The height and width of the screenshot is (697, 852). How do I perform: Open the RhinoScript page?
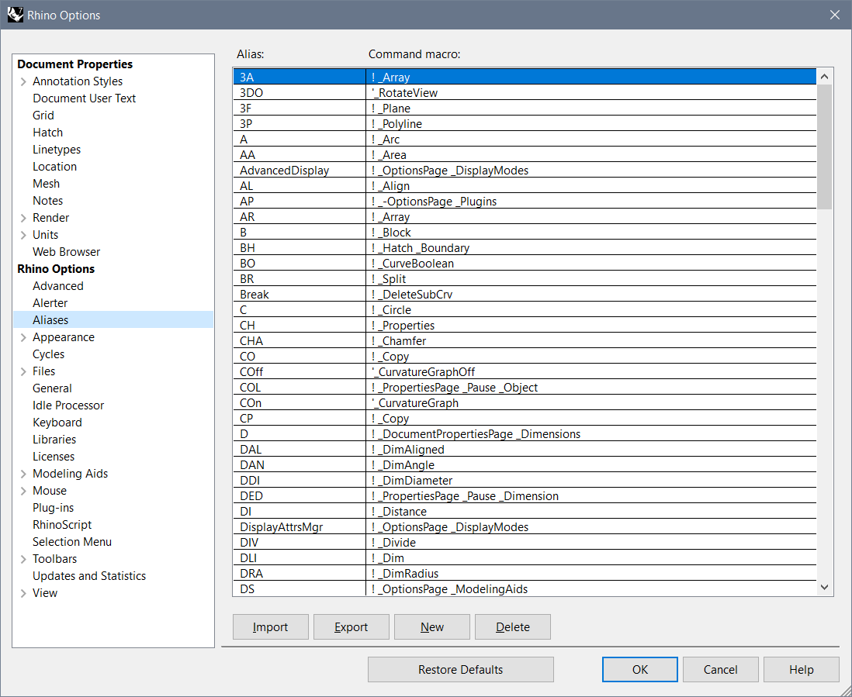pos(62,525)
